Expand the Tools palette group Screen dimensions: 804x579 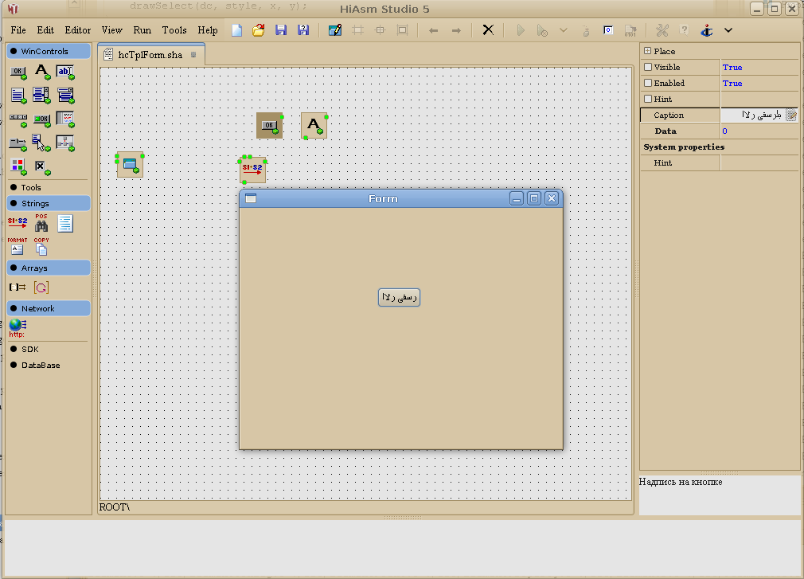pos(31,188)
